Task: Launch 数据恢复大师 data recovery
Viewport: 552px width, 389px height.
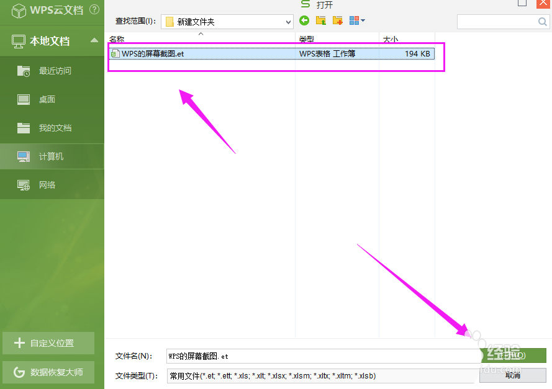Action: click(x=48, y=372)
